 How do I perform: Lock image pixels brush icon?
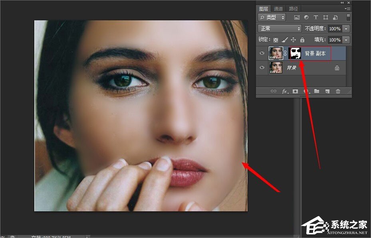click(x=285, y=40)
